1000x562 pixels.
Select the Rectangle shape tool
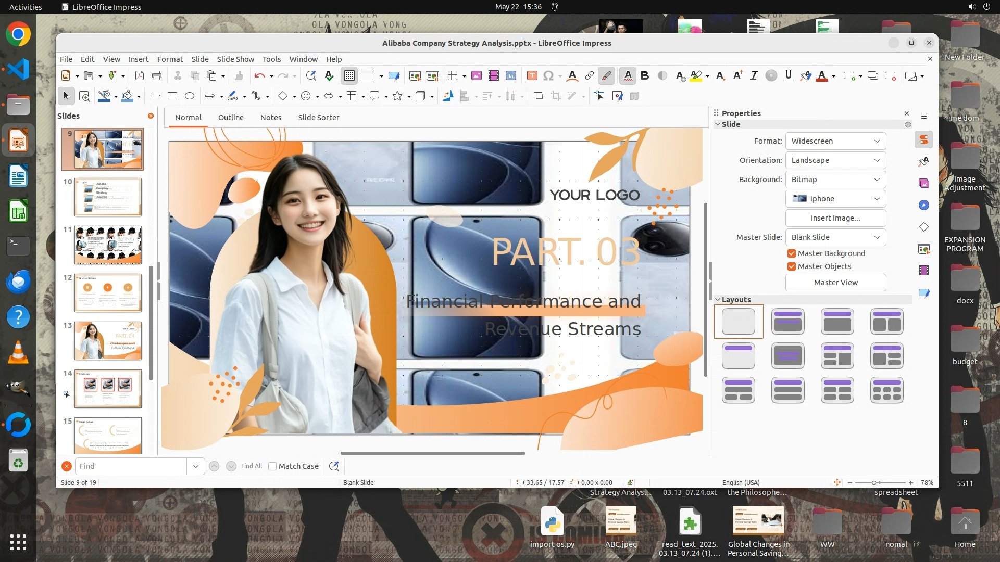tap(172, 96)
